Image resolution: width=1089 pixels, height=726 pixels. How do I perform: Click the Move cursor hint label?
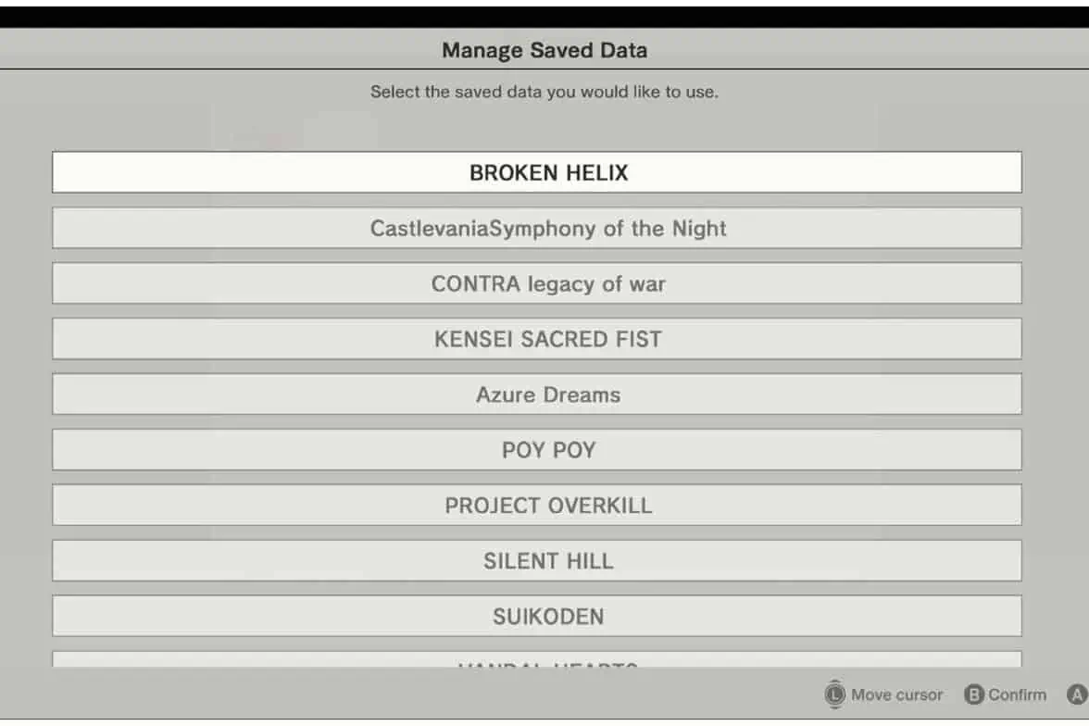(896, 695)
